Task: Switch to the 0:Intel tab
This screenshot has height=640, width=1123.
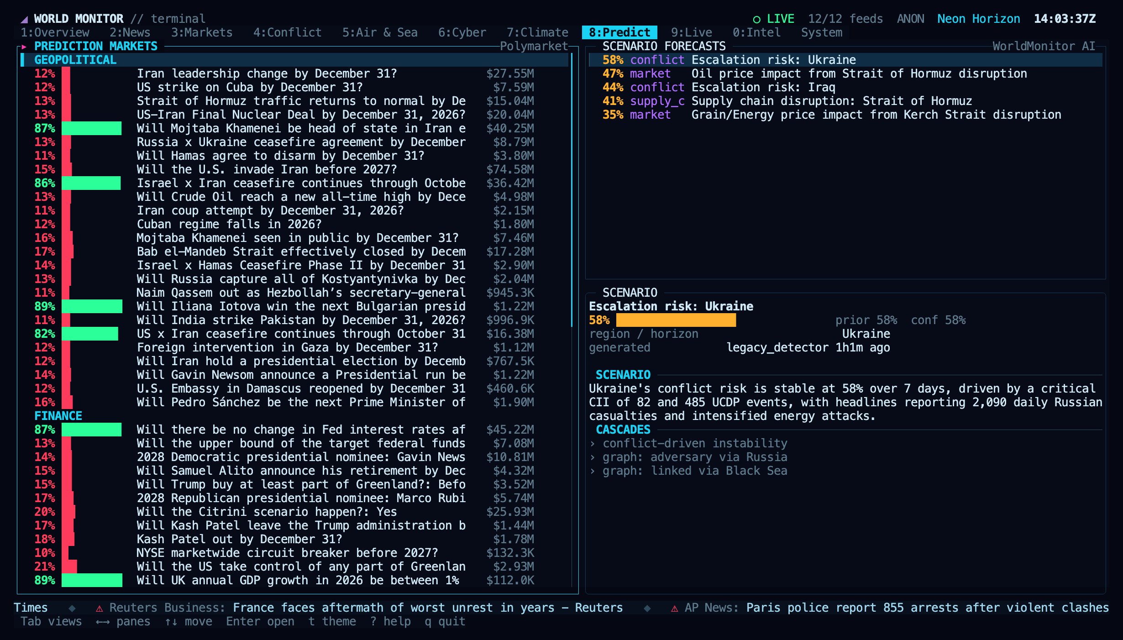Action: 756,32
